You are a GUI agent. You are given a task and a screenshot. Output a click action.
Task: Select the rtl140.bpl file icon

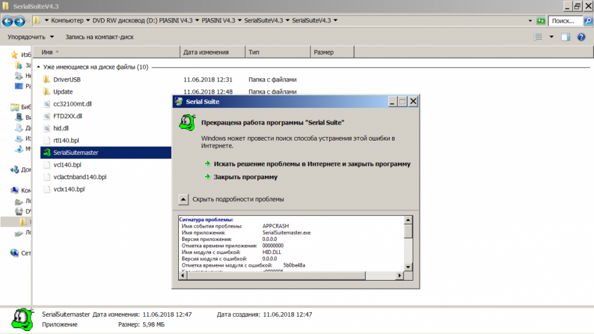pyautogui.click(x=46, y=141)
